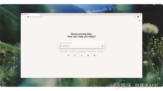Viewport: 163px width, 91px height.
Task: Click the microphone voice input icon
Action: point(102,46)
